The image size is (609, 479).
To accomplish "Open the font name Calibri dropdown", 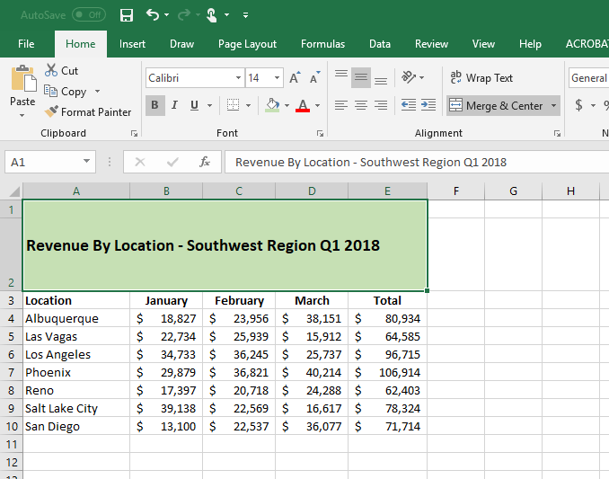I will 238,77.
